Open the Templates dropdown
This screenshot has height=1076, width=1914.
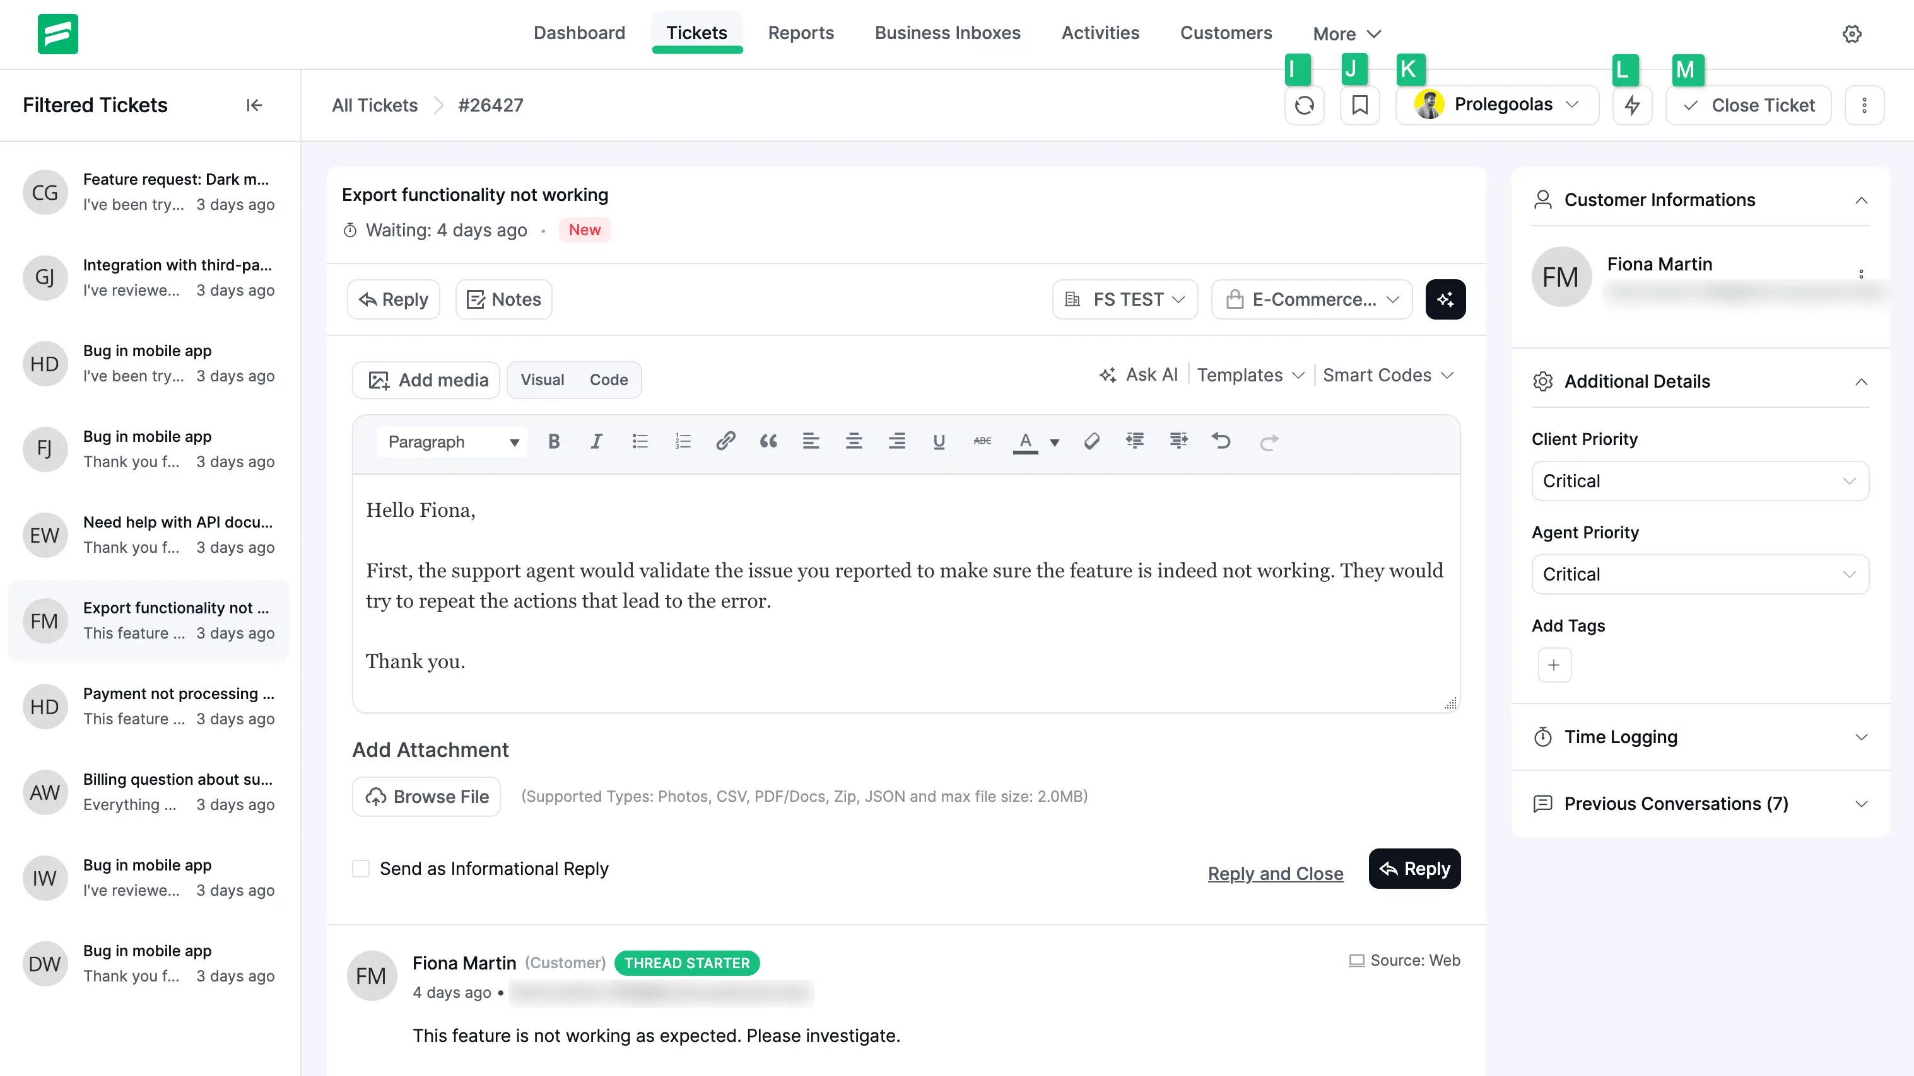pyautogui.click(x=1250, y=375)
